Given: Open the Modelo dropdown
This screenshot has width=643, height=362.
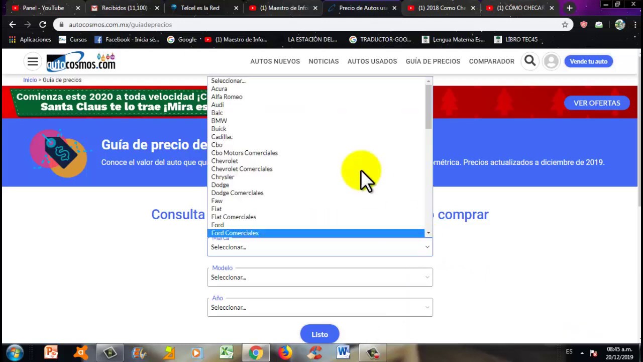Looking at the screenshot, I should point(320,277).
